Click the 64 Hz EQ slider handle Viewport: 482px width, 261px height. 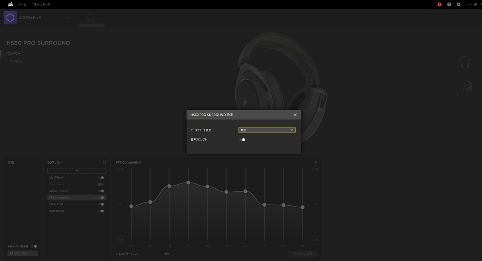[x=150, y=202]
